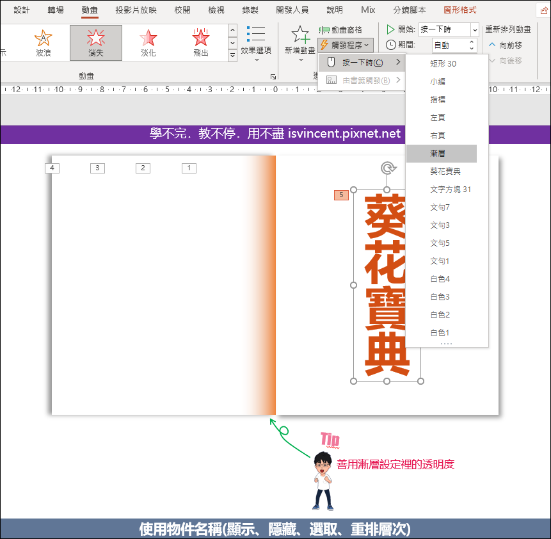Choose 文句3 as trigger object
This screenshot has width=551, height=539.
click(442, 225)
